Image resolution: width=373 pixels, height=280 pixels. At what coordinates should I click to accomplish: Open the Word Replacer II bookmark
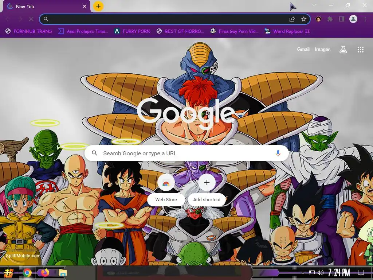click(287, 31)
